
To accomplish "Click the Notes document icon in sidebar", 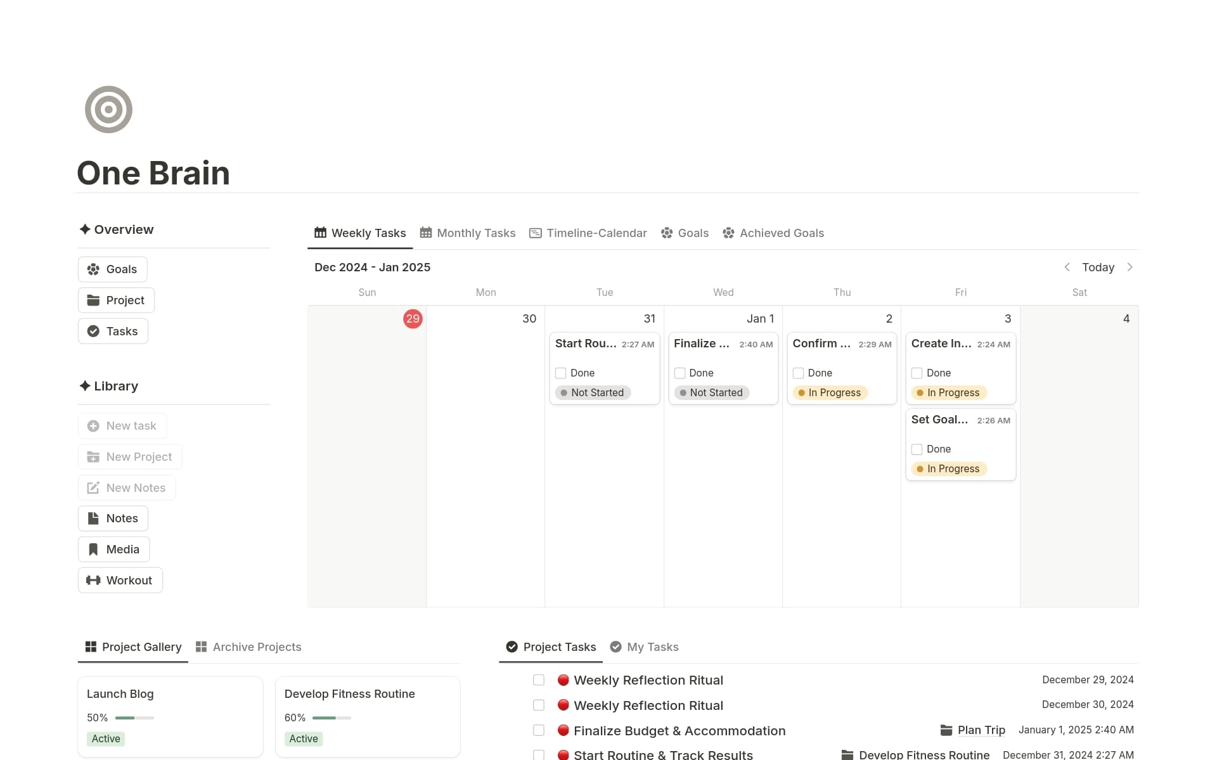I will pos(93,518).
